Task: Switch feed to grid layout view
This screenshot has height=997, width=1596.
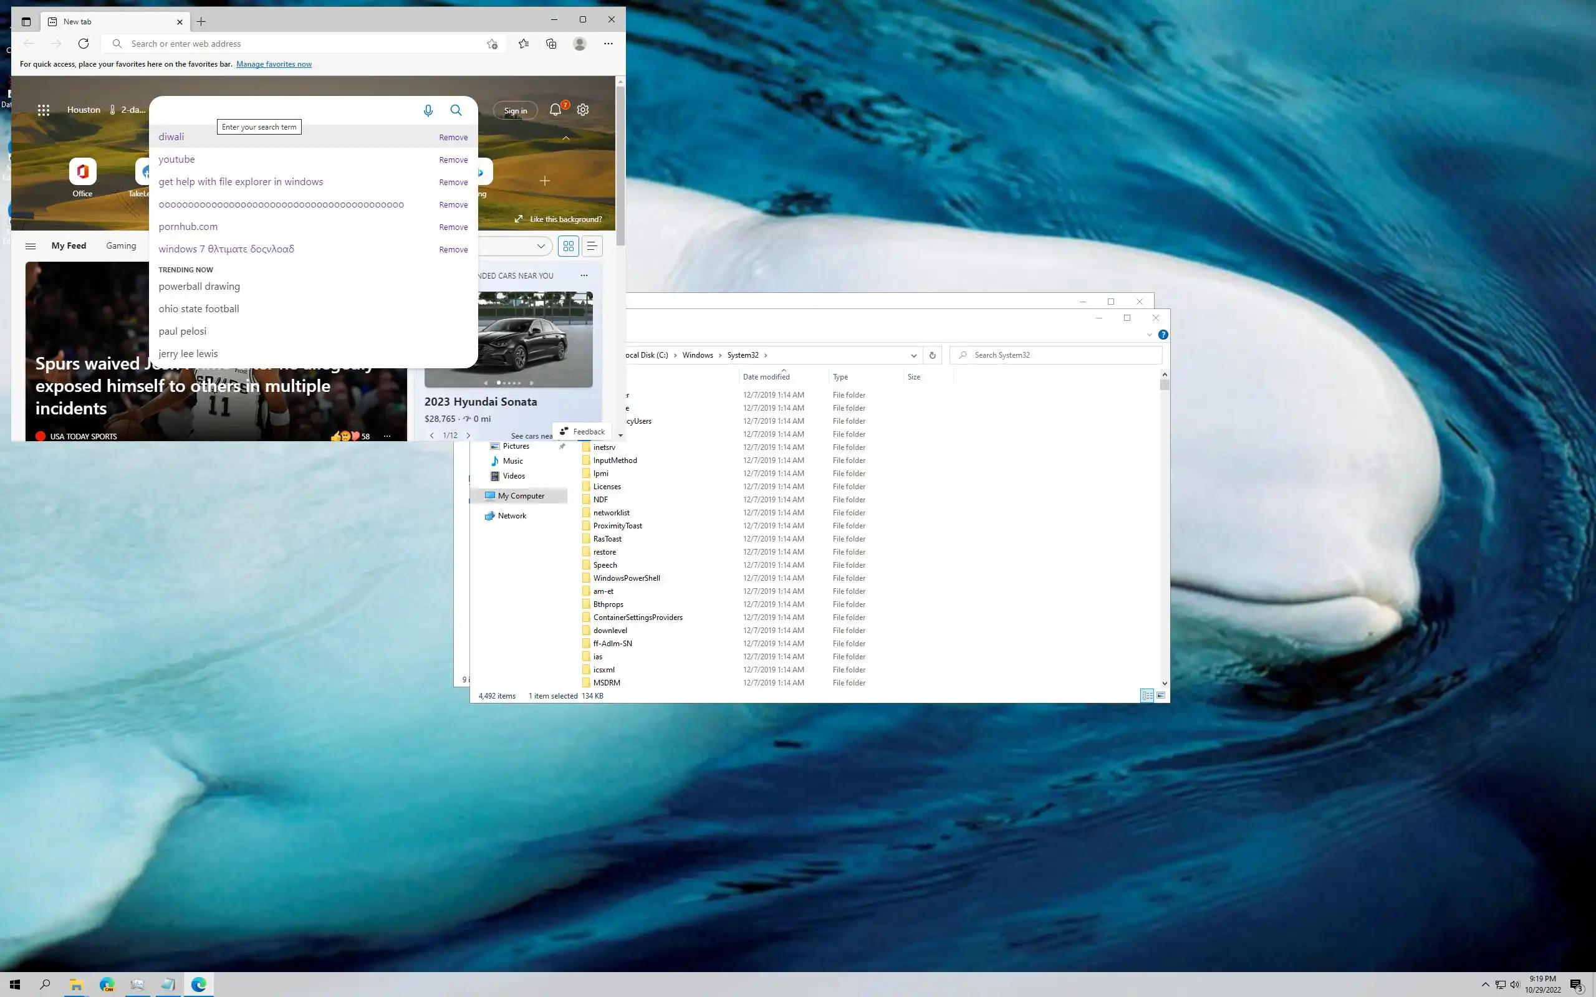Action: (x=568, y=246)
